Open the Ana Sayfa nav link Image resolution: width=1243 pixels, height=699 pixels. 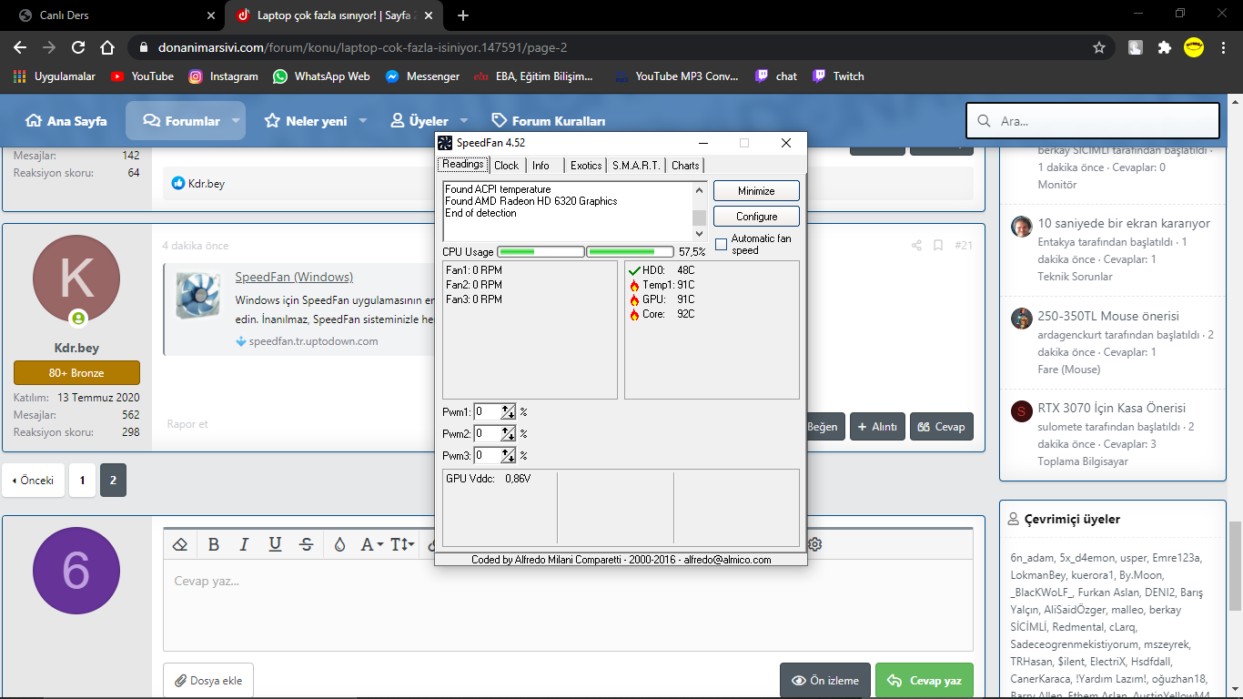click(66, 121)
